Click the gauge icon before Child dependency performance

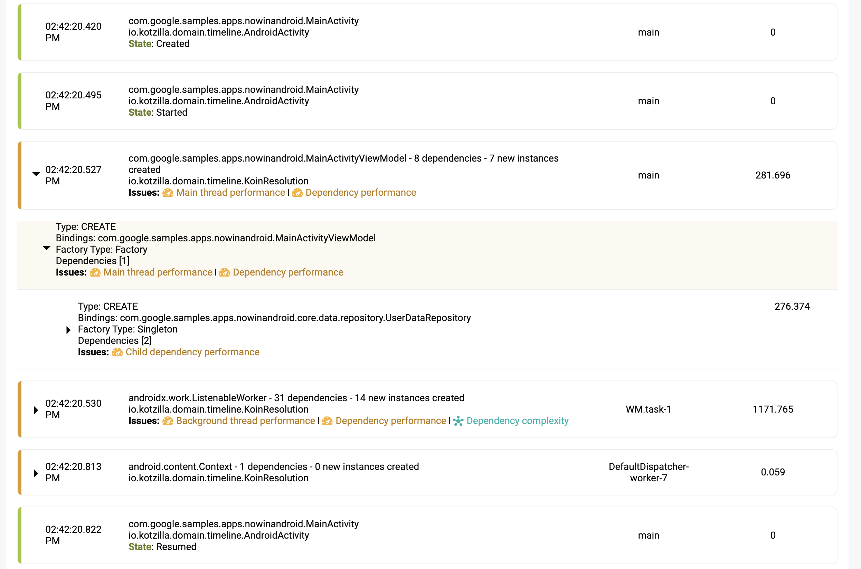click(117, 353)
